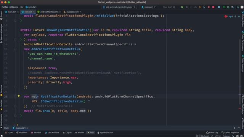Click the LF line separator in status bar
The width and height of the screenshot is (244, 137).
click(x=212, y=136)
